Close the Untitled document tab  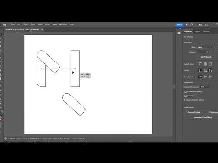click(42, 30)
